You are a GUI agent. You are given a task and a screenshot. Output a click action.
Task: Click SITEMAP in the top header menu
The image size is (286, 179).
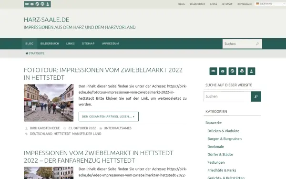227,4
